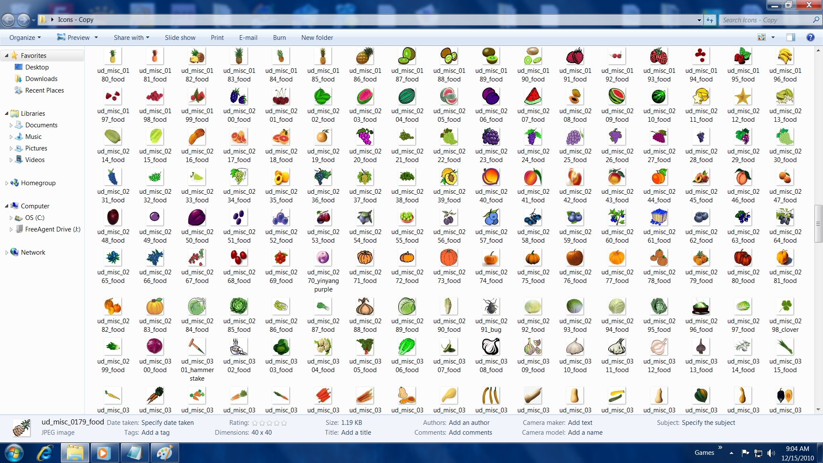Click Burn in the toolbar

tap(279, 38)
